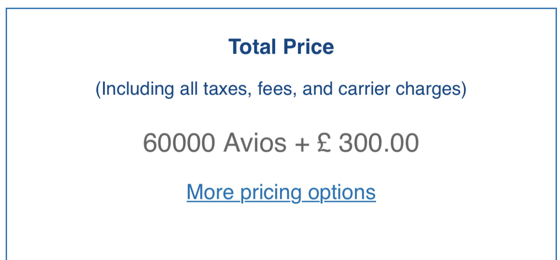Screen dimensions: 560x260
Task: Click the pound sterling symbol
Action: [x=324, y=143]
